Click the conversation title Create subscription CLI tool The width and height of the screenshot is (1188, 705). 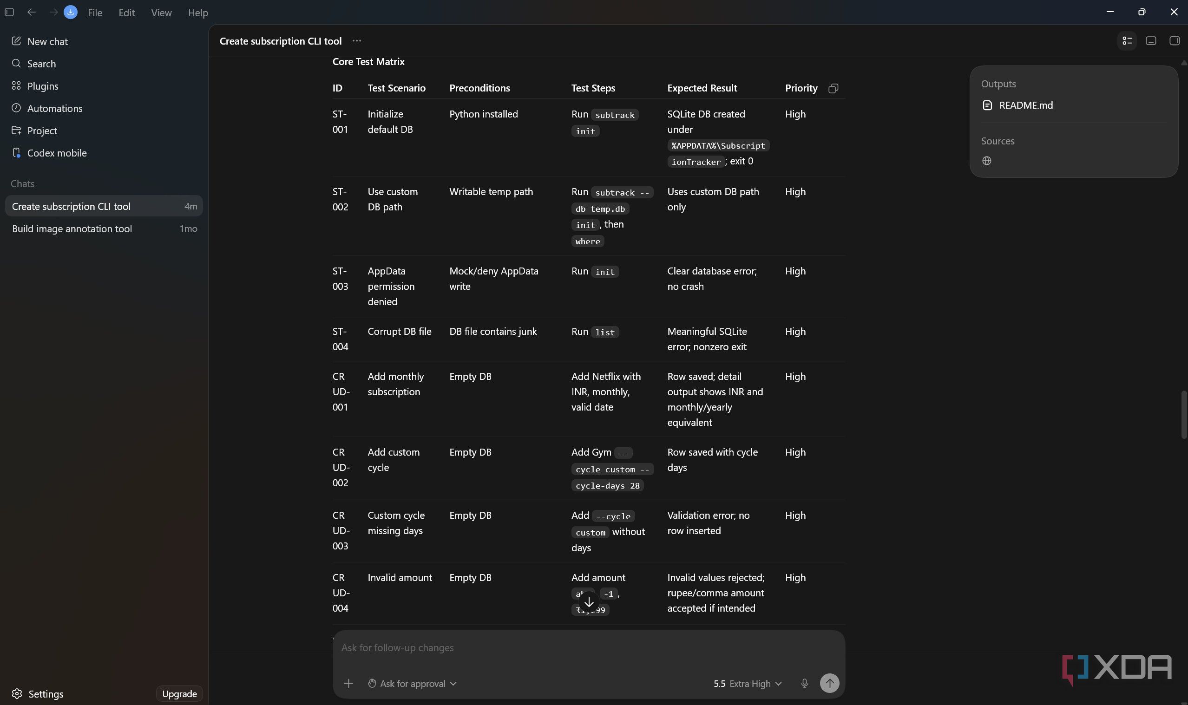[x=280, y=41]
